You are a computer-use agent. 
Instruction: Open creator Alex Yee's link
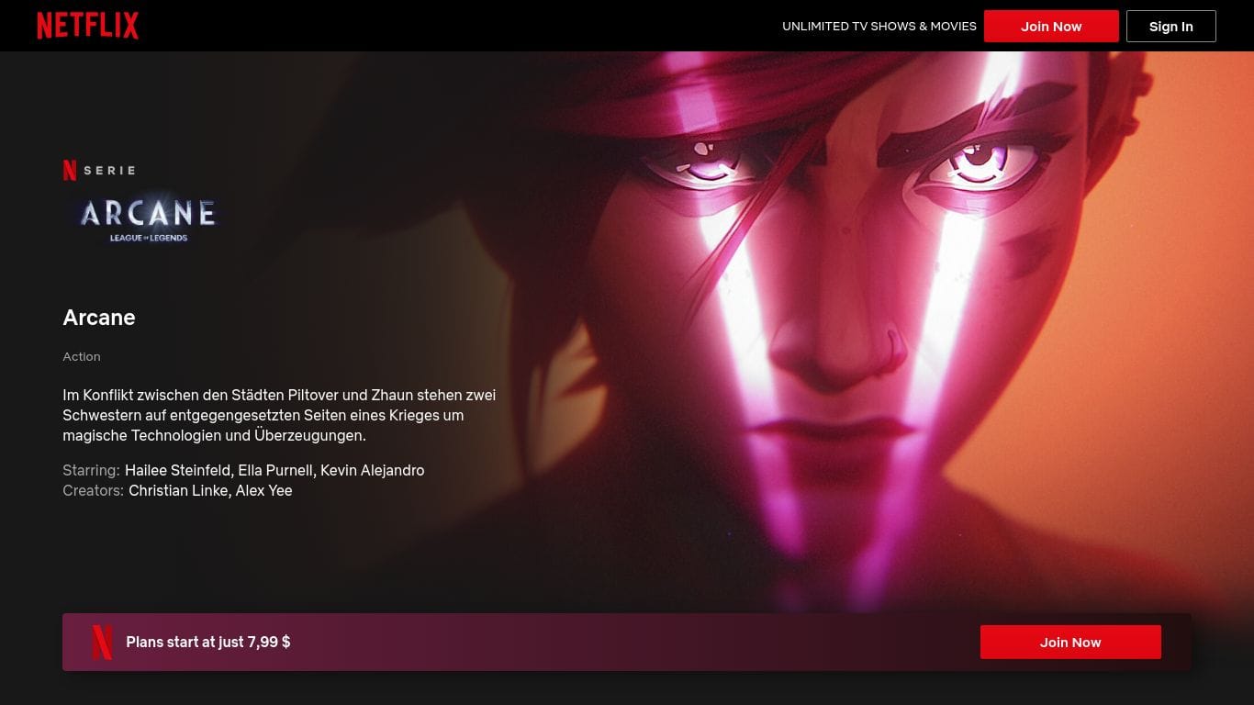pos(264,490)
